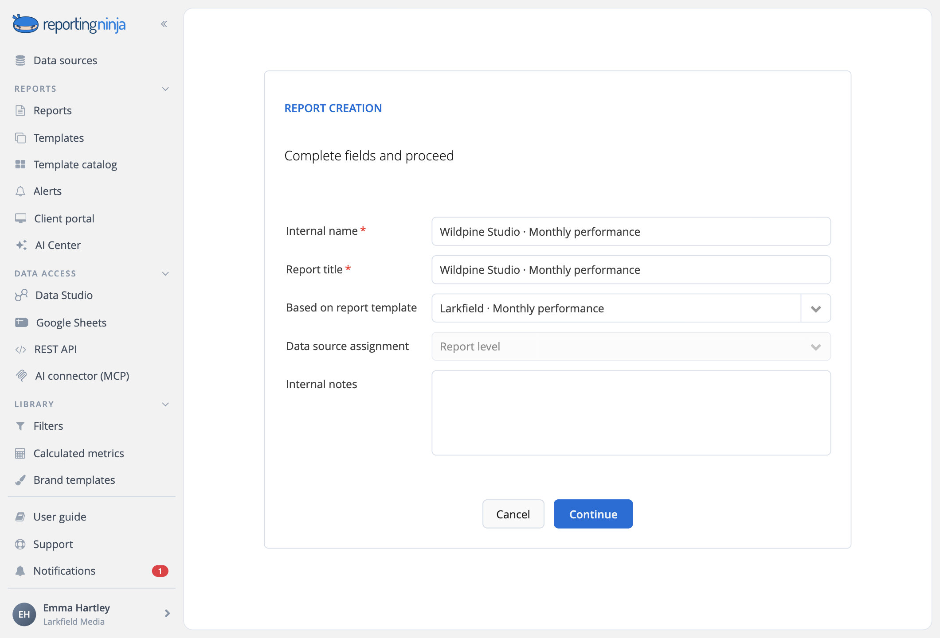The image size is (940, 638).
Task: Collapse the LIBRARY section chevron
Action: 165,404
